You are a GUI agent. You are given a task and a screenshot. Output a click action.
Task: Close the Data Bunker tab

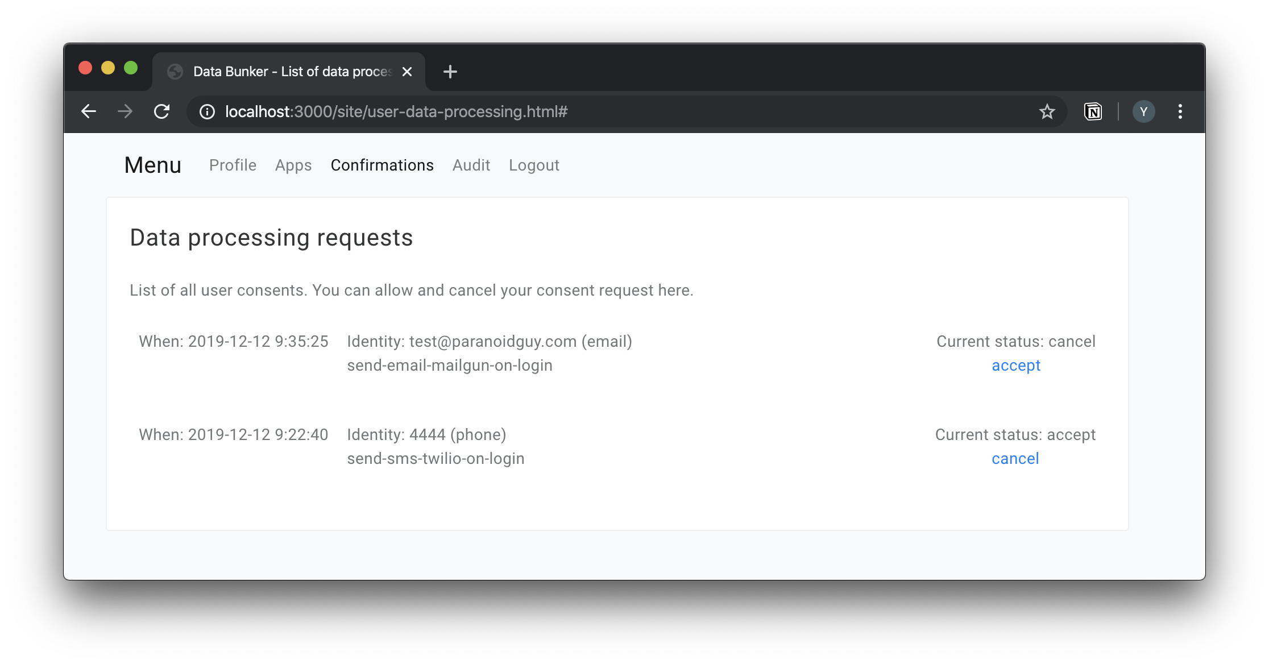coord(407,72)
